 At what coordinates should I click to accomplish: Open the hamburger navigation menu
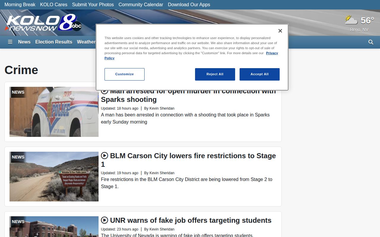[10, 42]
